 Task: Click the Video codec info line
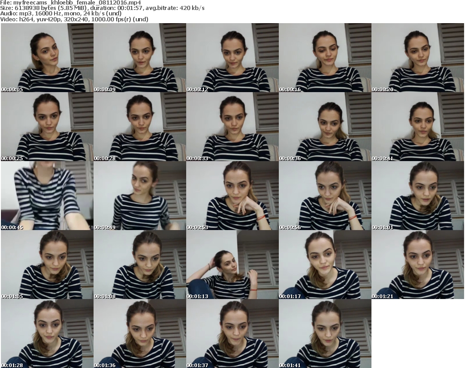point(75,20)
